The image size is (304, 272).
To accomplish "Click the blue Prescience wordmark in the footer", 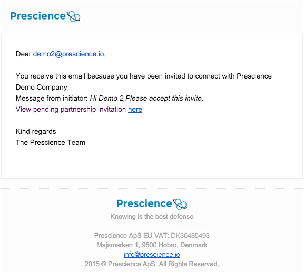I will coord(144,203).
